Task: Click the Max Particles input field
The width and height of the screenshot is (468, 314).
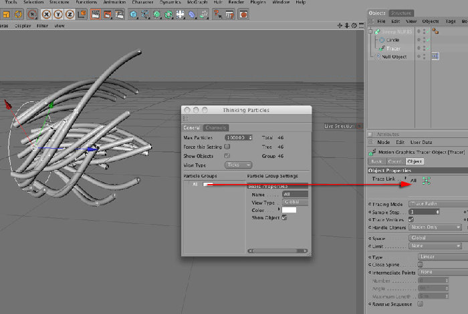Action: [238, 137]
